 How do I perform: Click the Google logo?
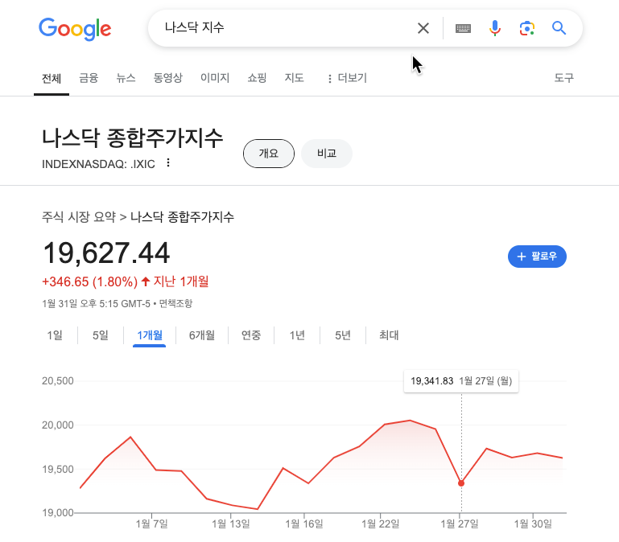click(x=75, y=29)
